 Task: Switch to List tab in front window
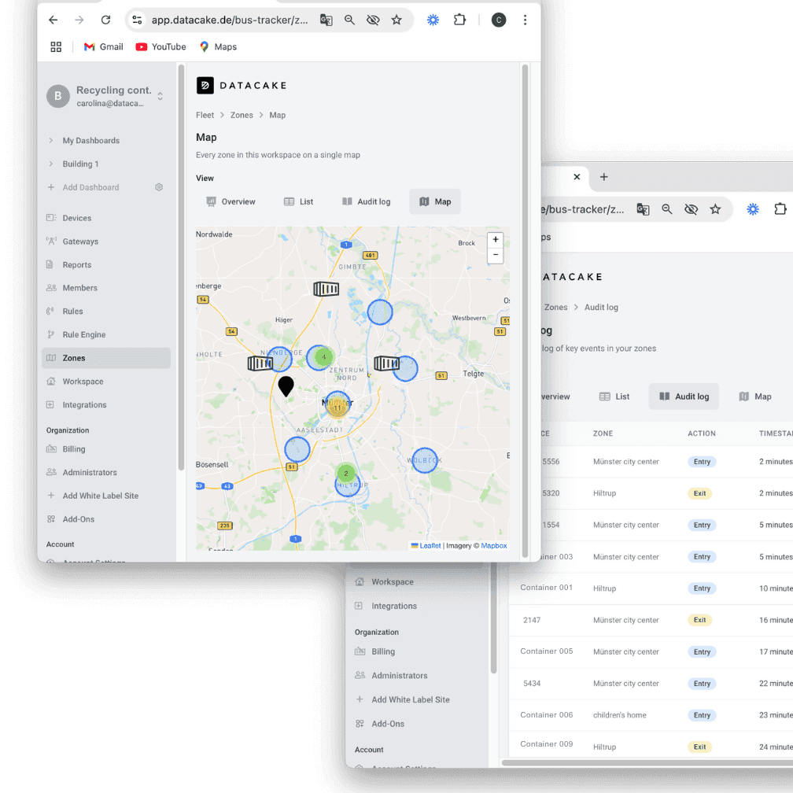pos(298,201)
